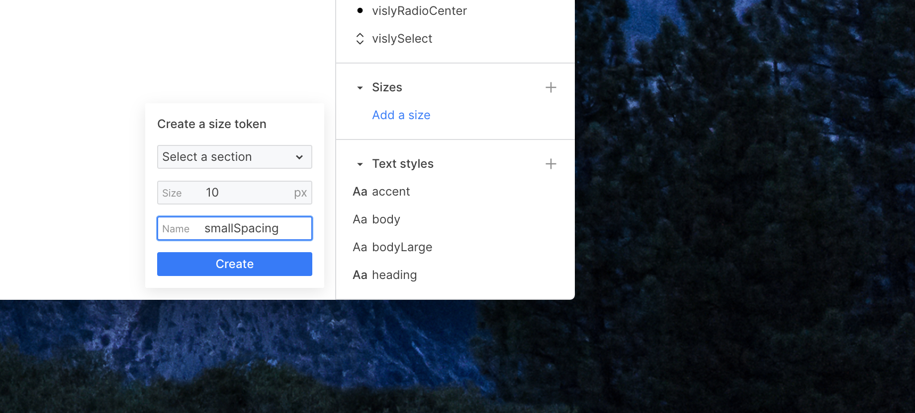Select the vislyRadioCenter radio dot icon
This screenshot has height=413, width=915.
pos(360,10)
